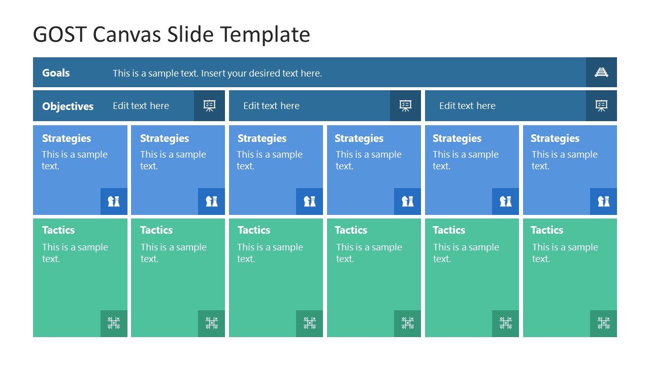The width and height of the screenshot is (650, 365).
Task: Click the presentation board icon in middle Objectives block
Action: [x=405, y=106]
